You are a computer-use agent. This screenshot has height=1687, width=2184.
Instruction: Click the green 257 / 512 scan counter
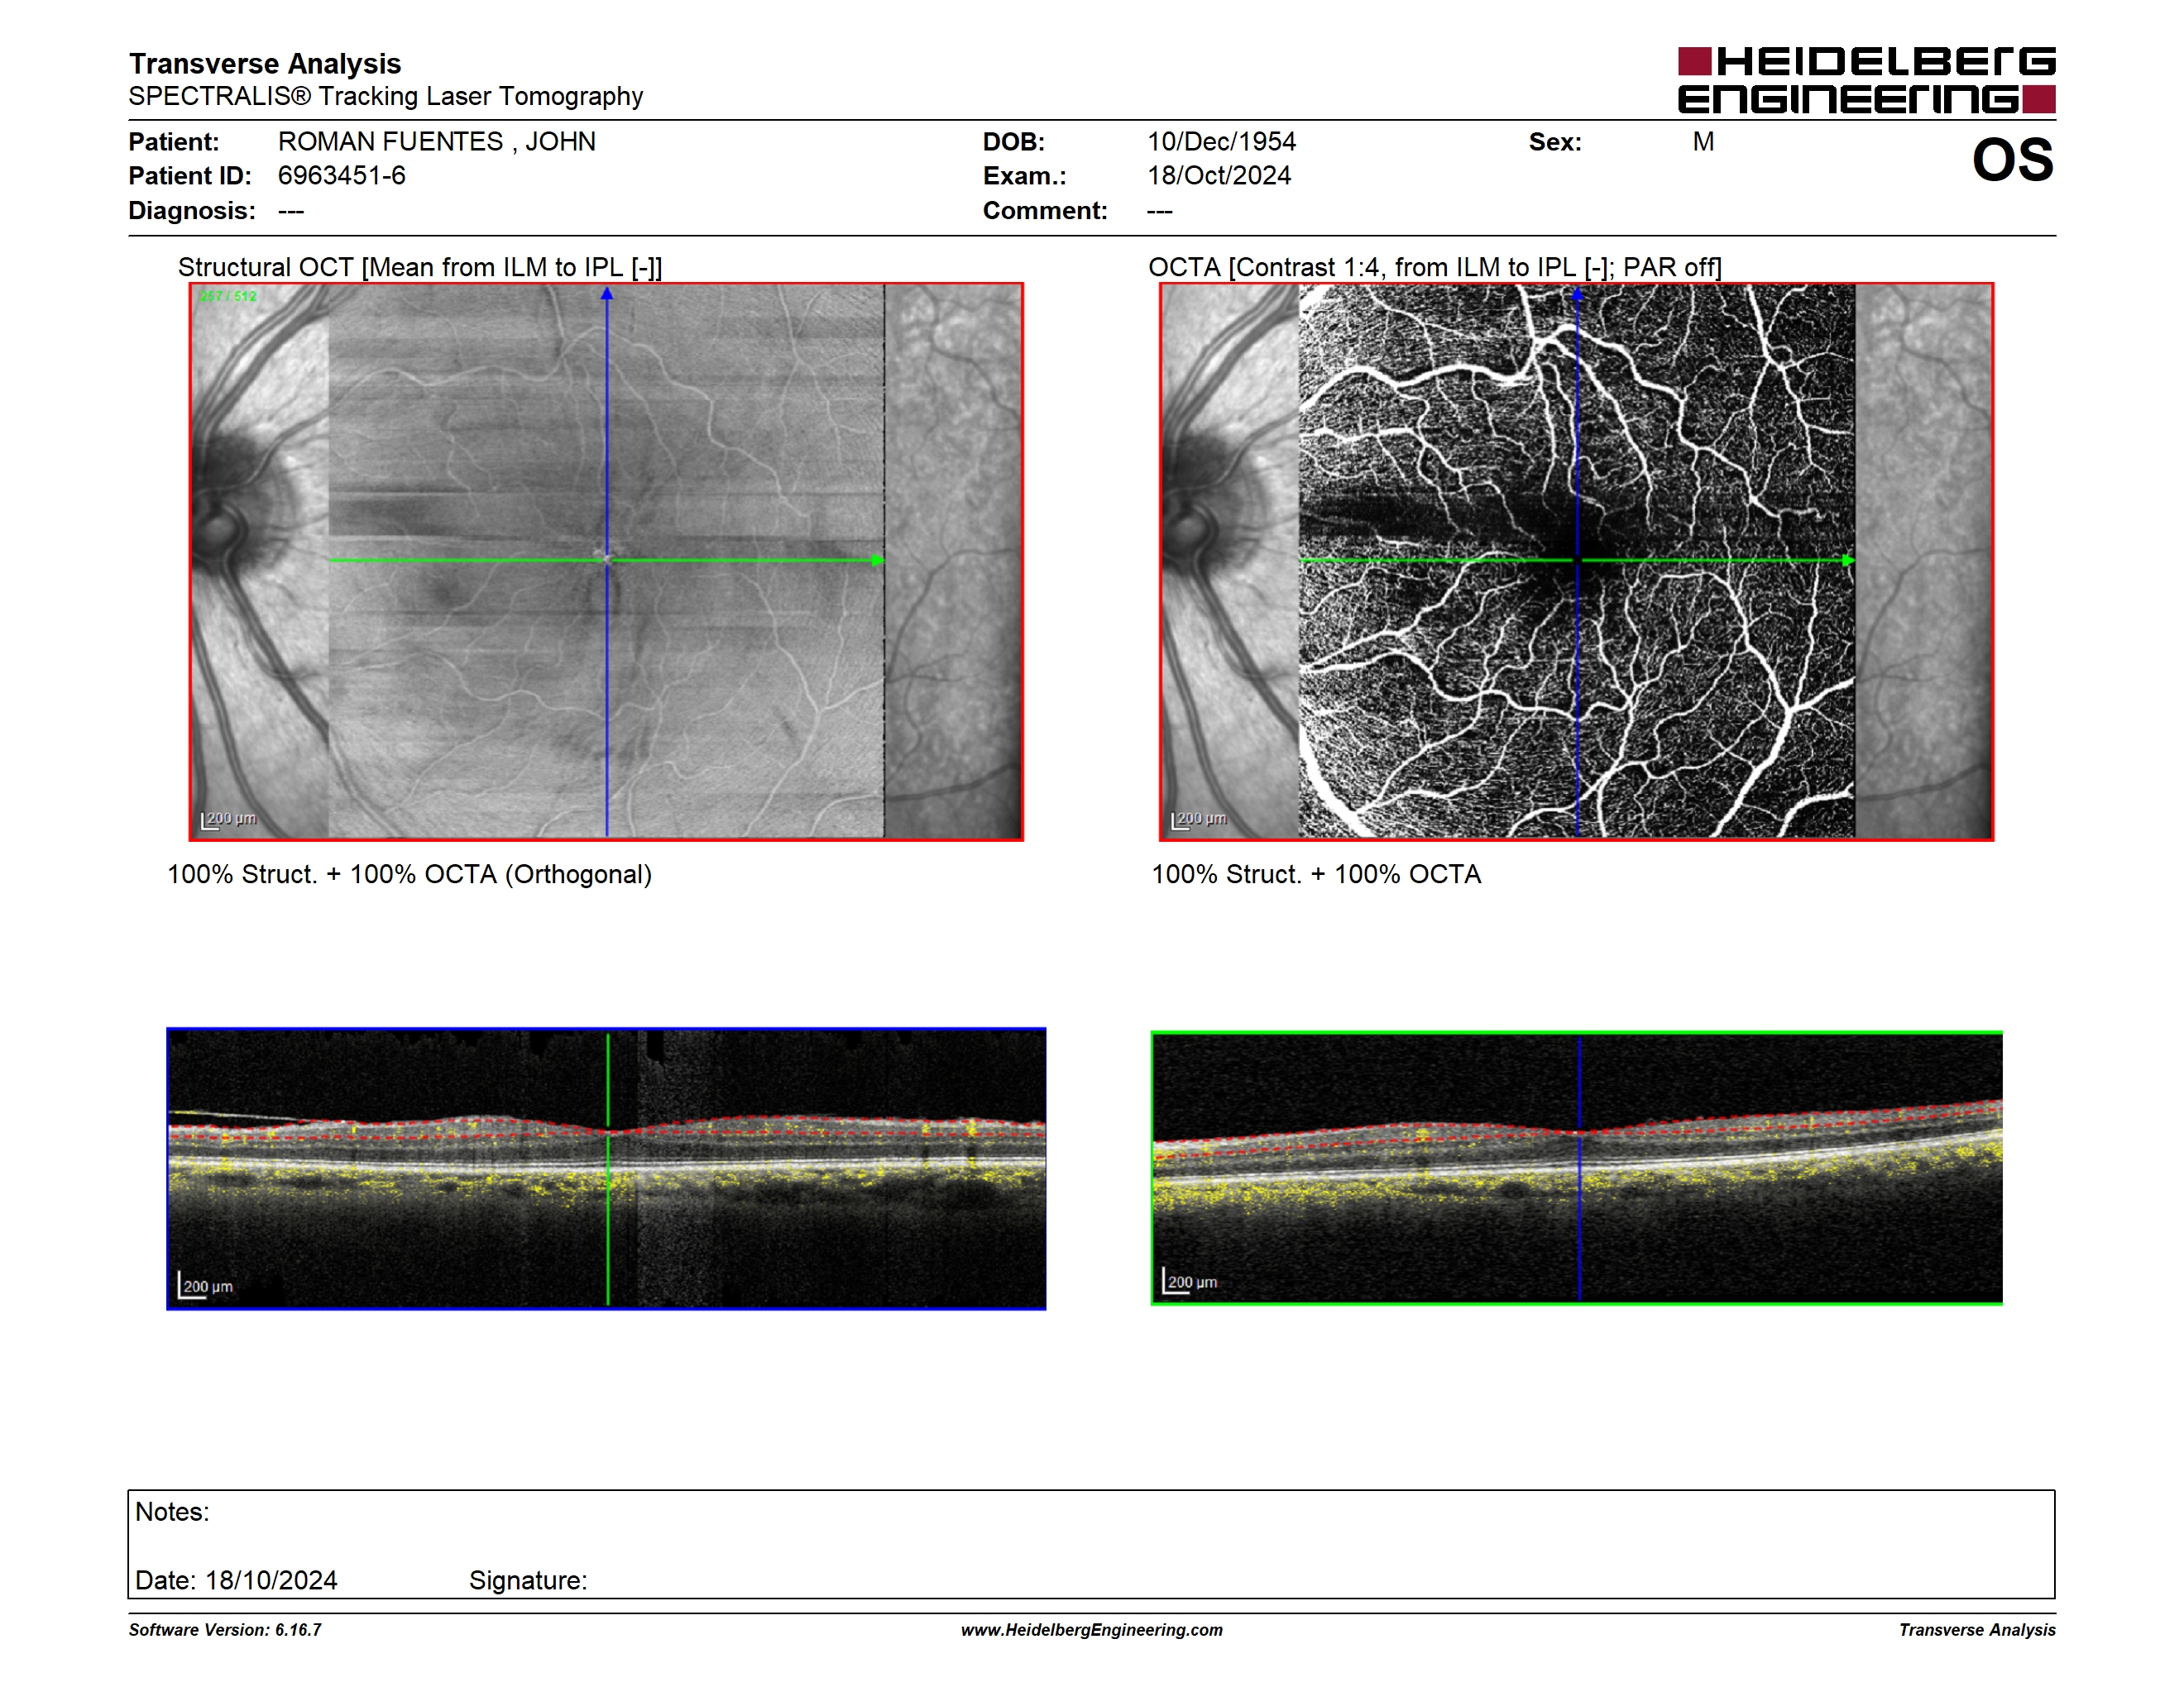(228, 297)
